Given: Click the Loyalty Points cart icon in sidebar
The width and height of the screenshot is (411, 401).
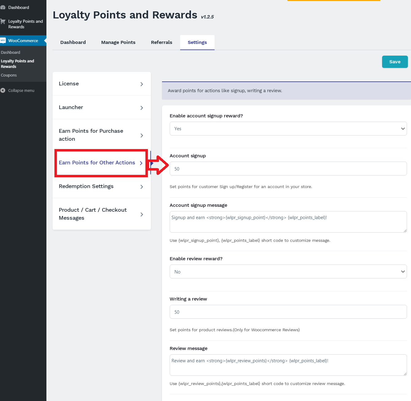Looking at the screenshot, I should pyautogui.click(x=3, y=22).
